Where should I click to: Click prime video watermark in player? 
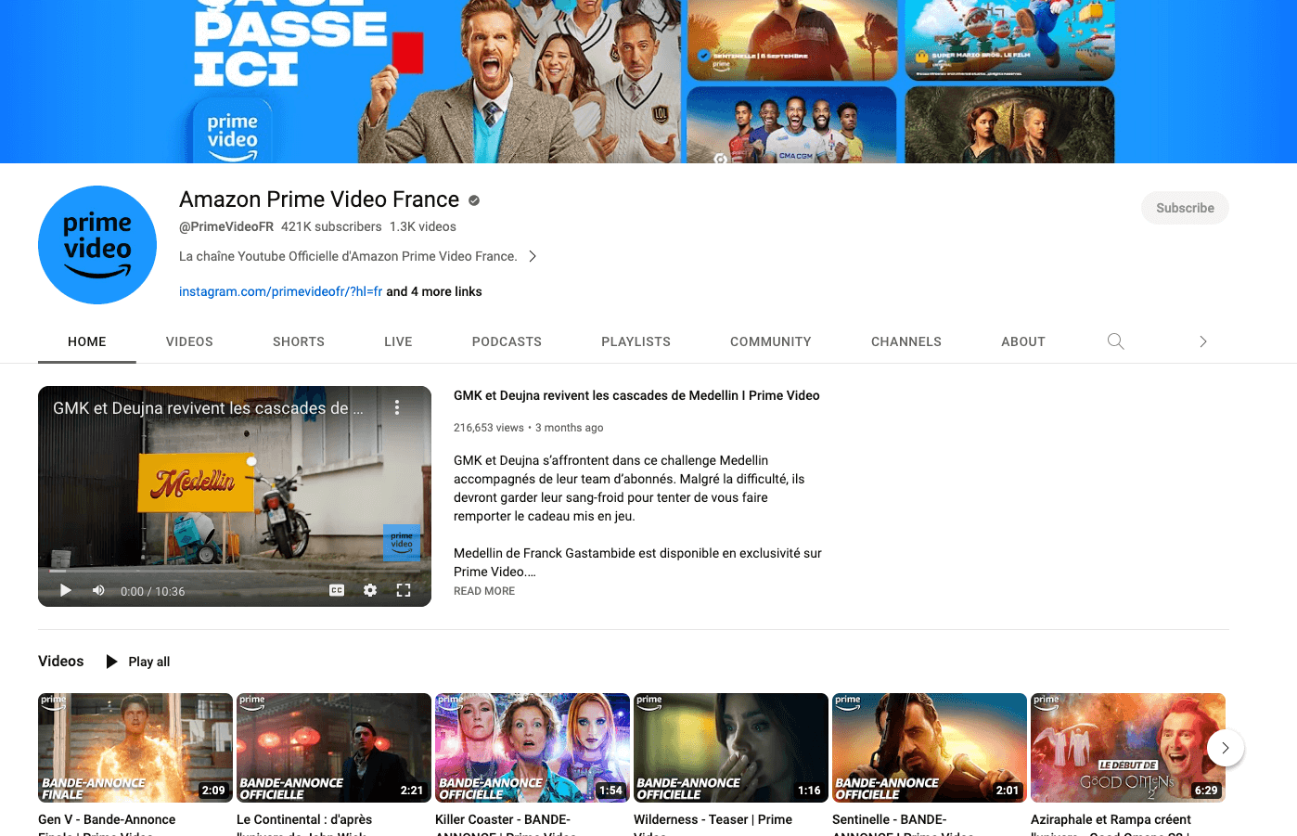[x=402, y=542]
